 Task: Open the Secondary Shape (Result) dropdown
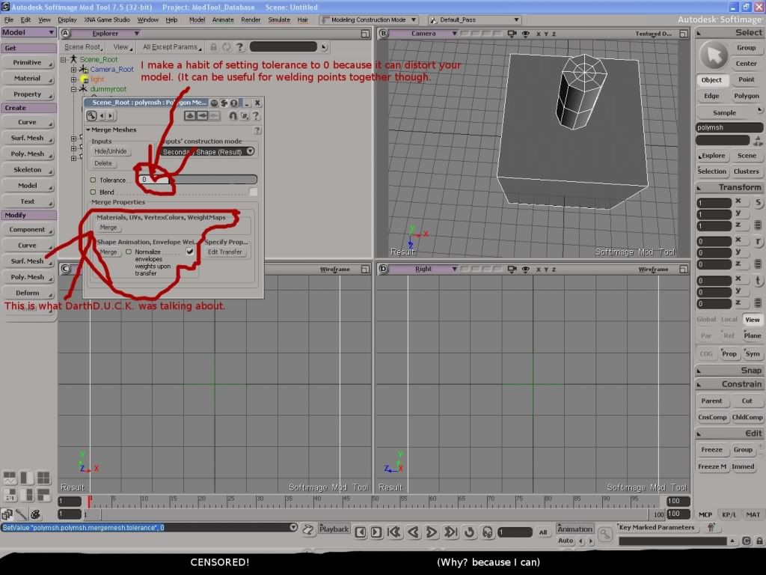point(208,151)
